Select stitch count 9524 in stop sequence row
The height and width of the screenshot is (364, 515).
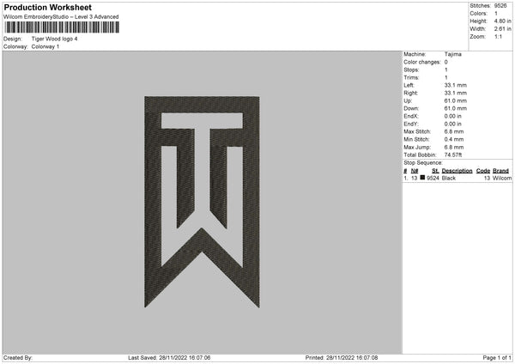(x=433, y=178)
